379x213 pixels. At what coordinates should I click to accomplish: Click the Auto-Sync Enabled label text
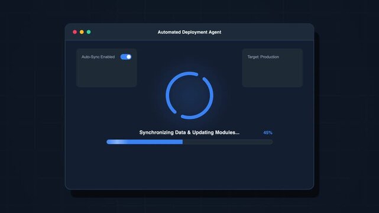98,57
